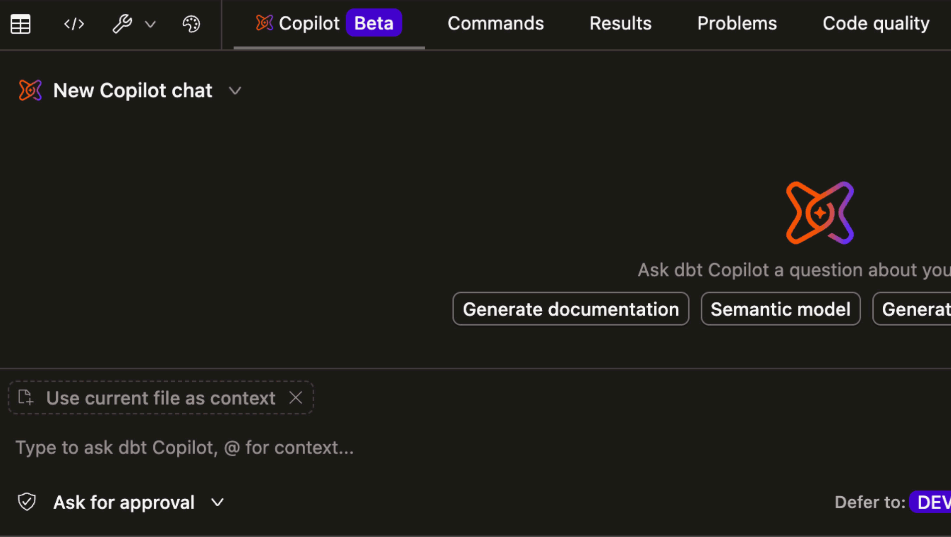
Task: Click the Defer to DEV badge
Action: (x=930, y=502)
